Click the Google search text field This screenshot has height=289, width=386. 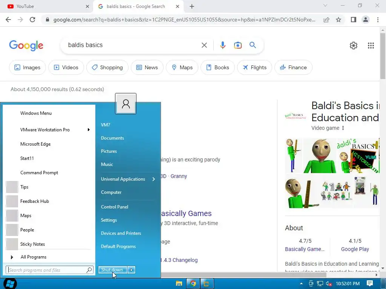(x=133, y=45)
